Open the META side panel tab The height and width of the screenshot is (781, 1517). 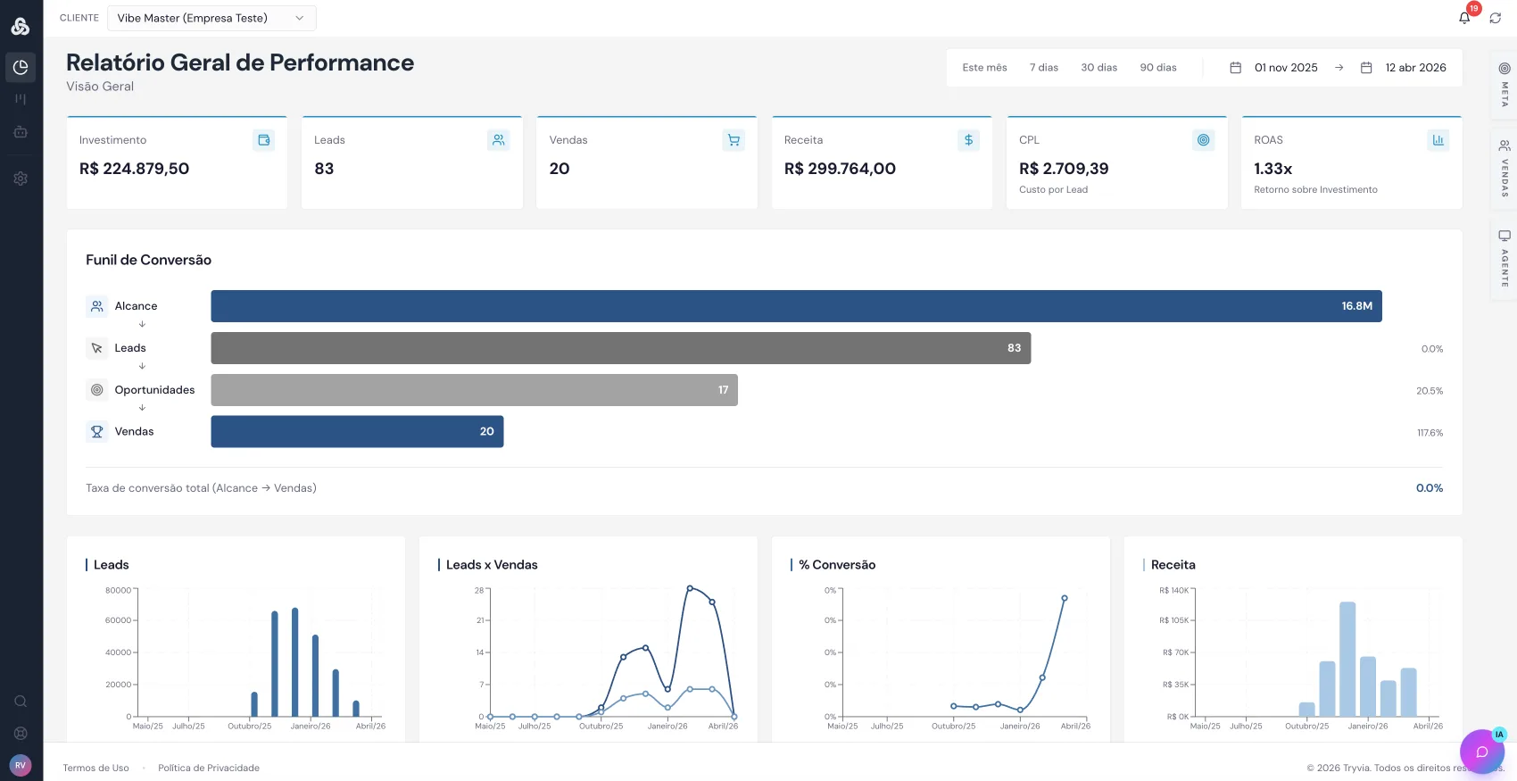[1505, 85]
